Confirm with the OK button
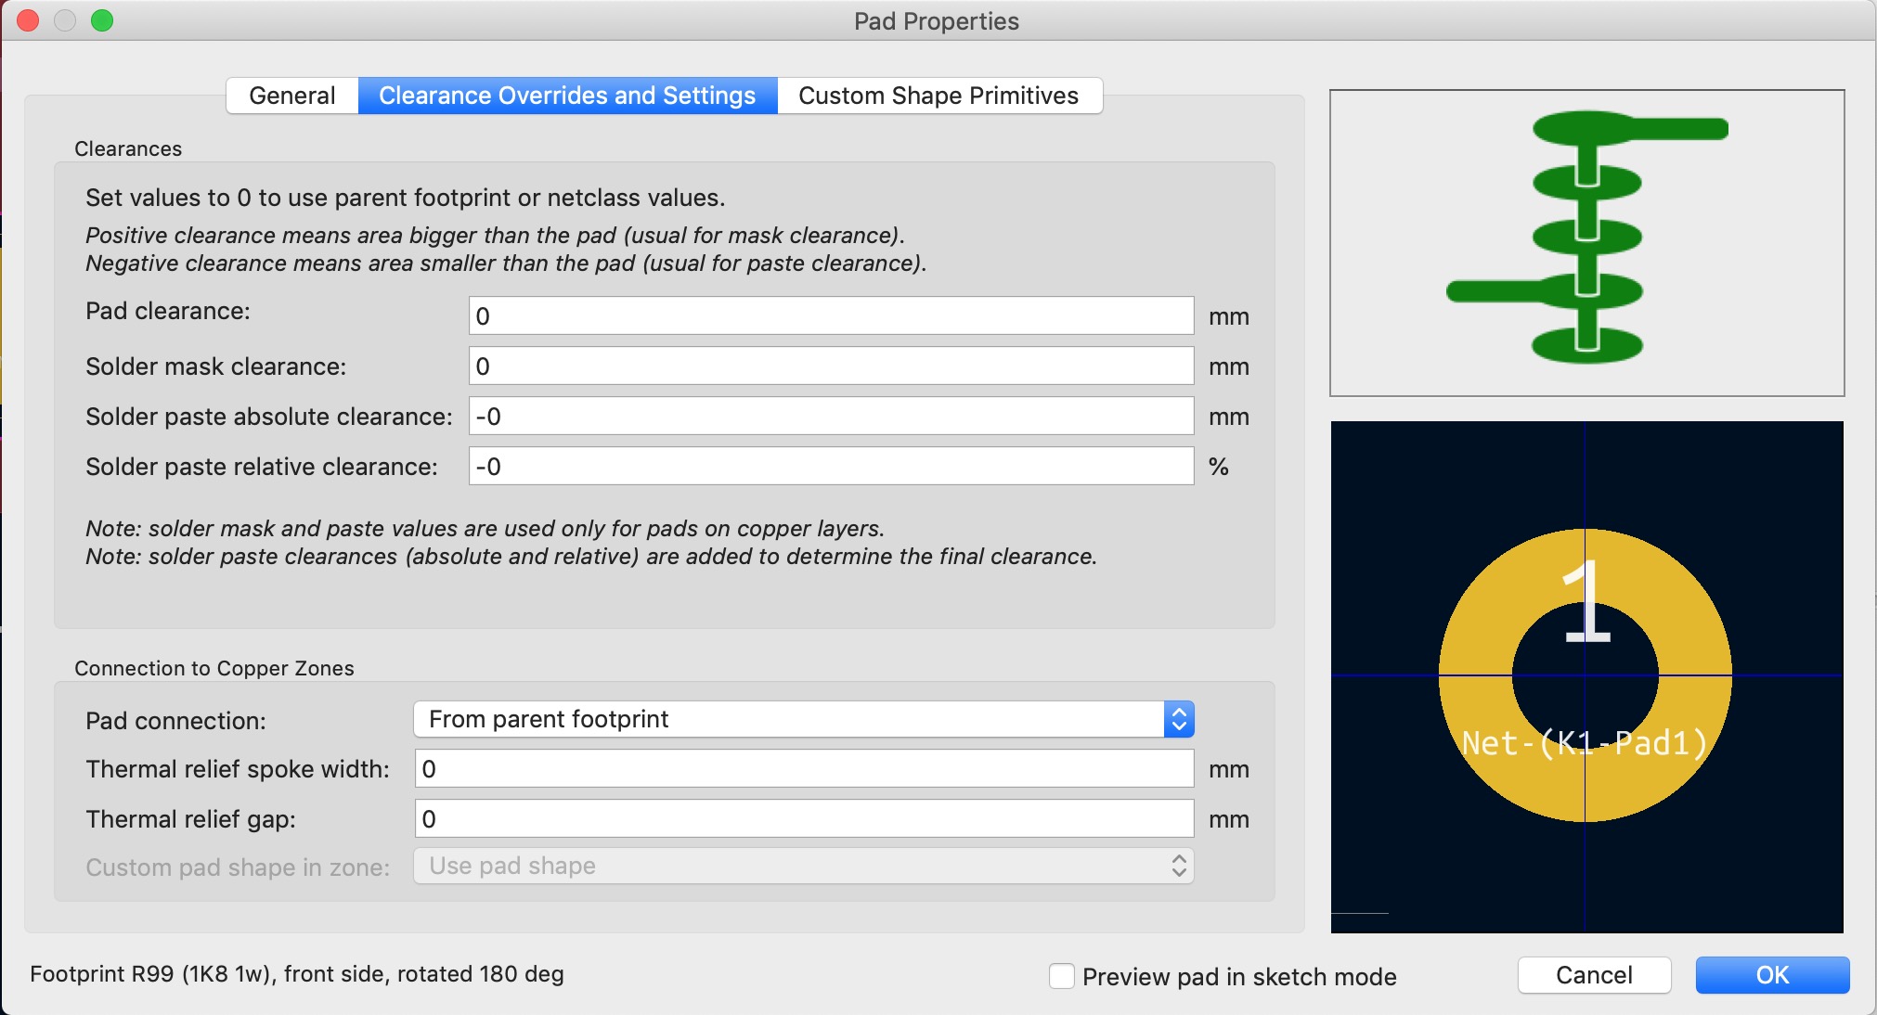1877x1015 pixels. click(1772, 975)
